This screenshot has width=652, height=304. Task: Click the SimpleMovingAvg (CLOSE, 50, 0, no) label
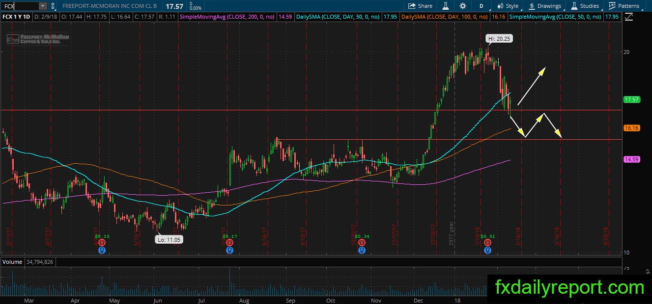(555, 17)
